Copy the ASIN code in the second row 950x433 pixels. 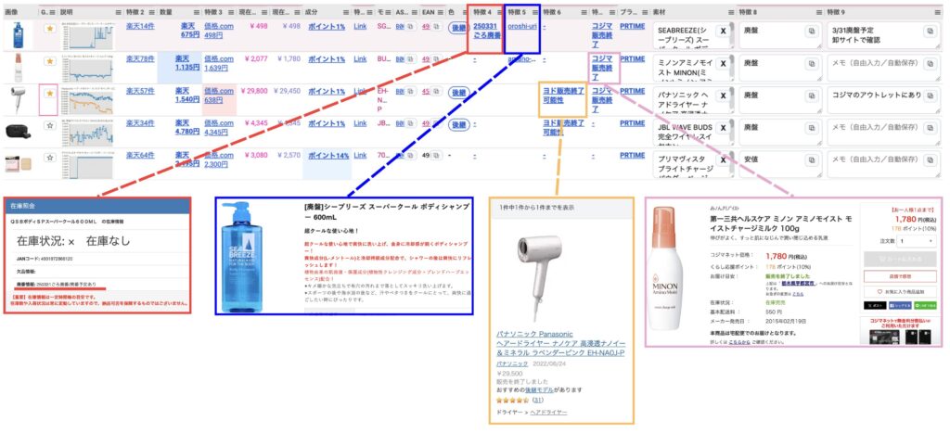point(411,59)
